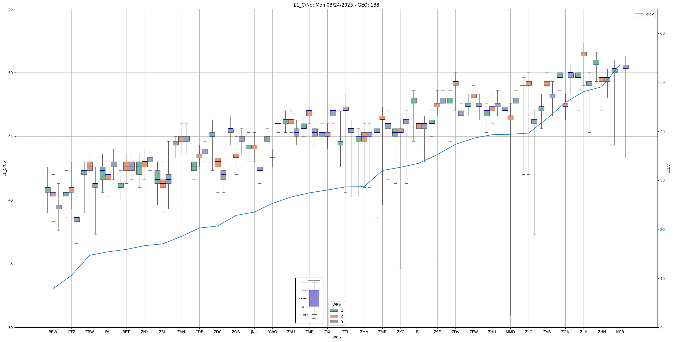Click the MPR x-axis tick label

(620, 332)
